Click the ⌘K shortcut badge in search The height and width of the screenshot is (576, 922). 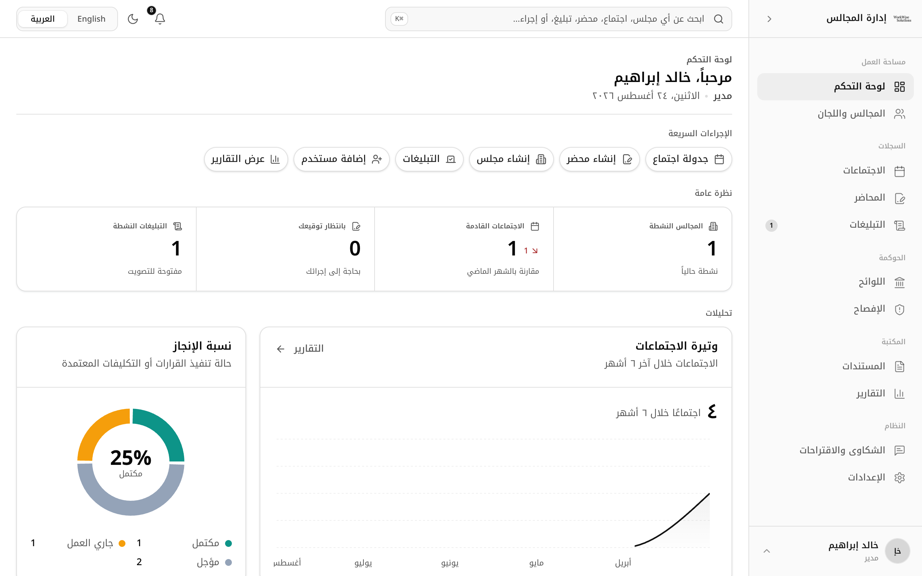pyautogui.click(x=399, y=19)
